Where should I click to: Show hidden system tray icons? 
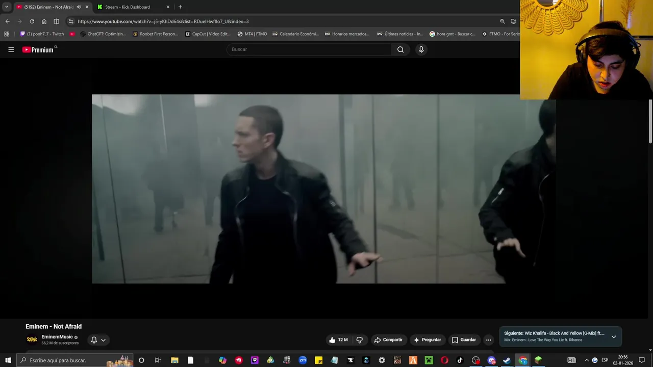point(586,360)
